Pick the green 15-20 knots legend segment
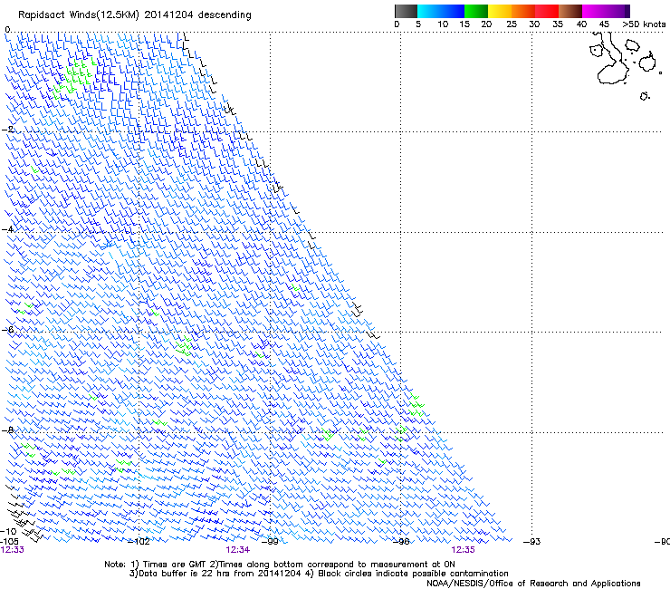The image size is (670, 589). click(476, 11)
